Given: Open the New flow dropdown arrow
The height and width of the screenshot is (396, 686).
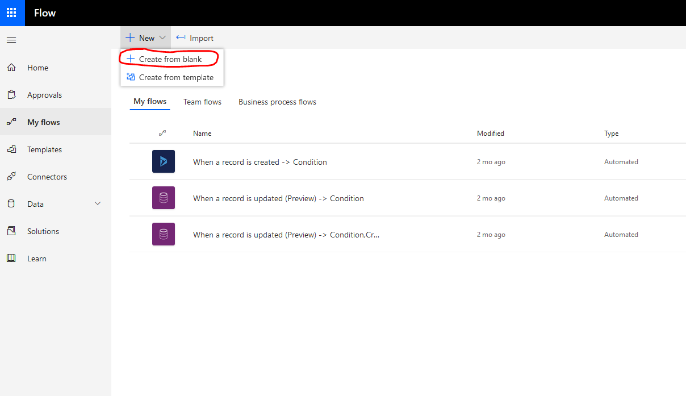Looking at the screenshot, I should pos(162,37).
